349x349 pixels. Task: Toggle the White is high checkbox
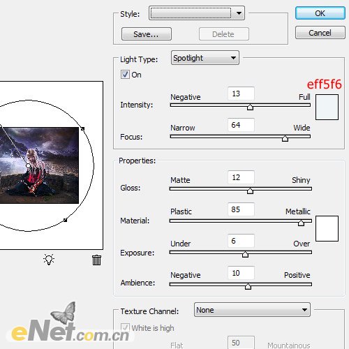coord(125,327)
